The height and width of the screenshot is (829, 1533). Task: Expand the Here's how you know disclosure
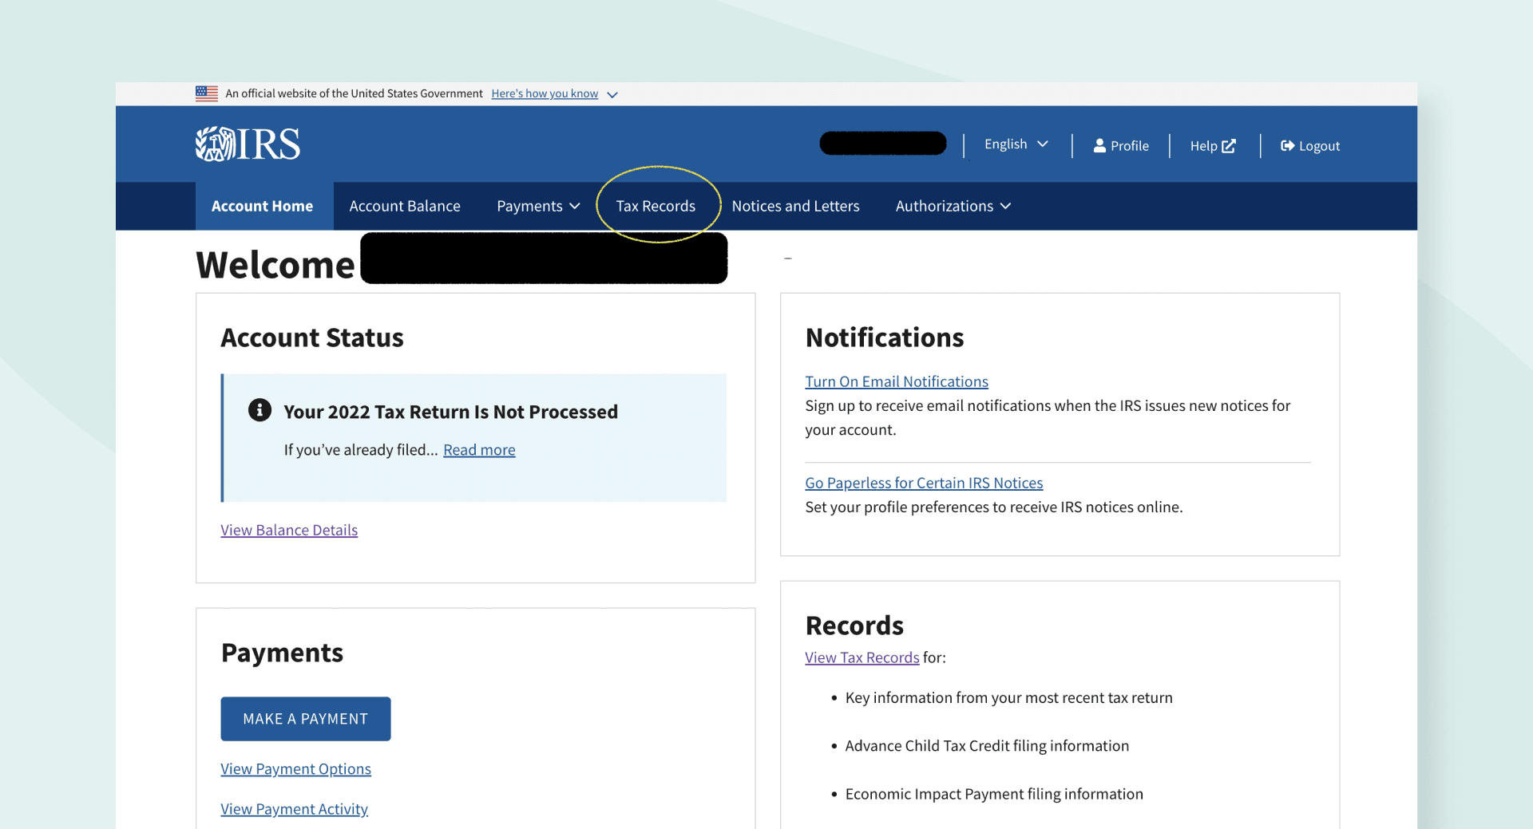click(x=545, y=93)
